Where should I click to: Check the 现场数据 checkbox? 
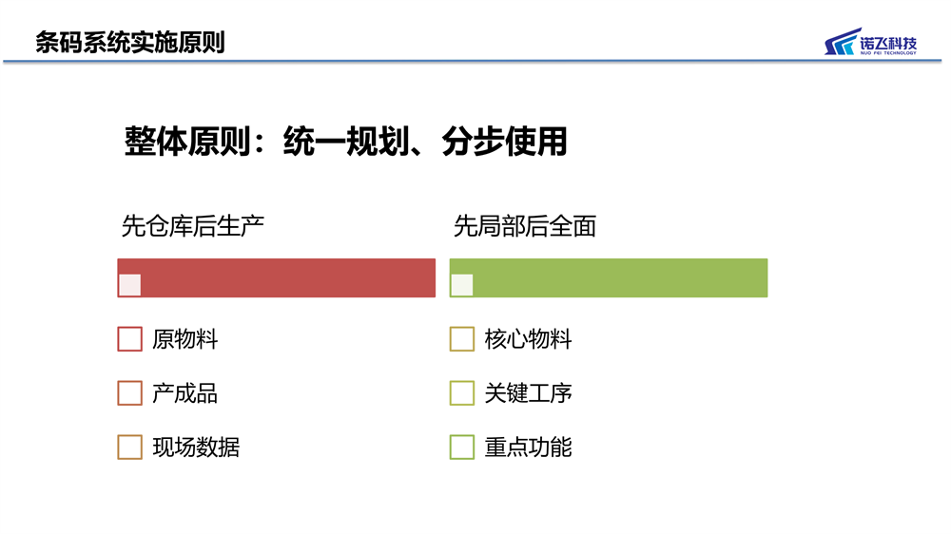click(129, 447)
